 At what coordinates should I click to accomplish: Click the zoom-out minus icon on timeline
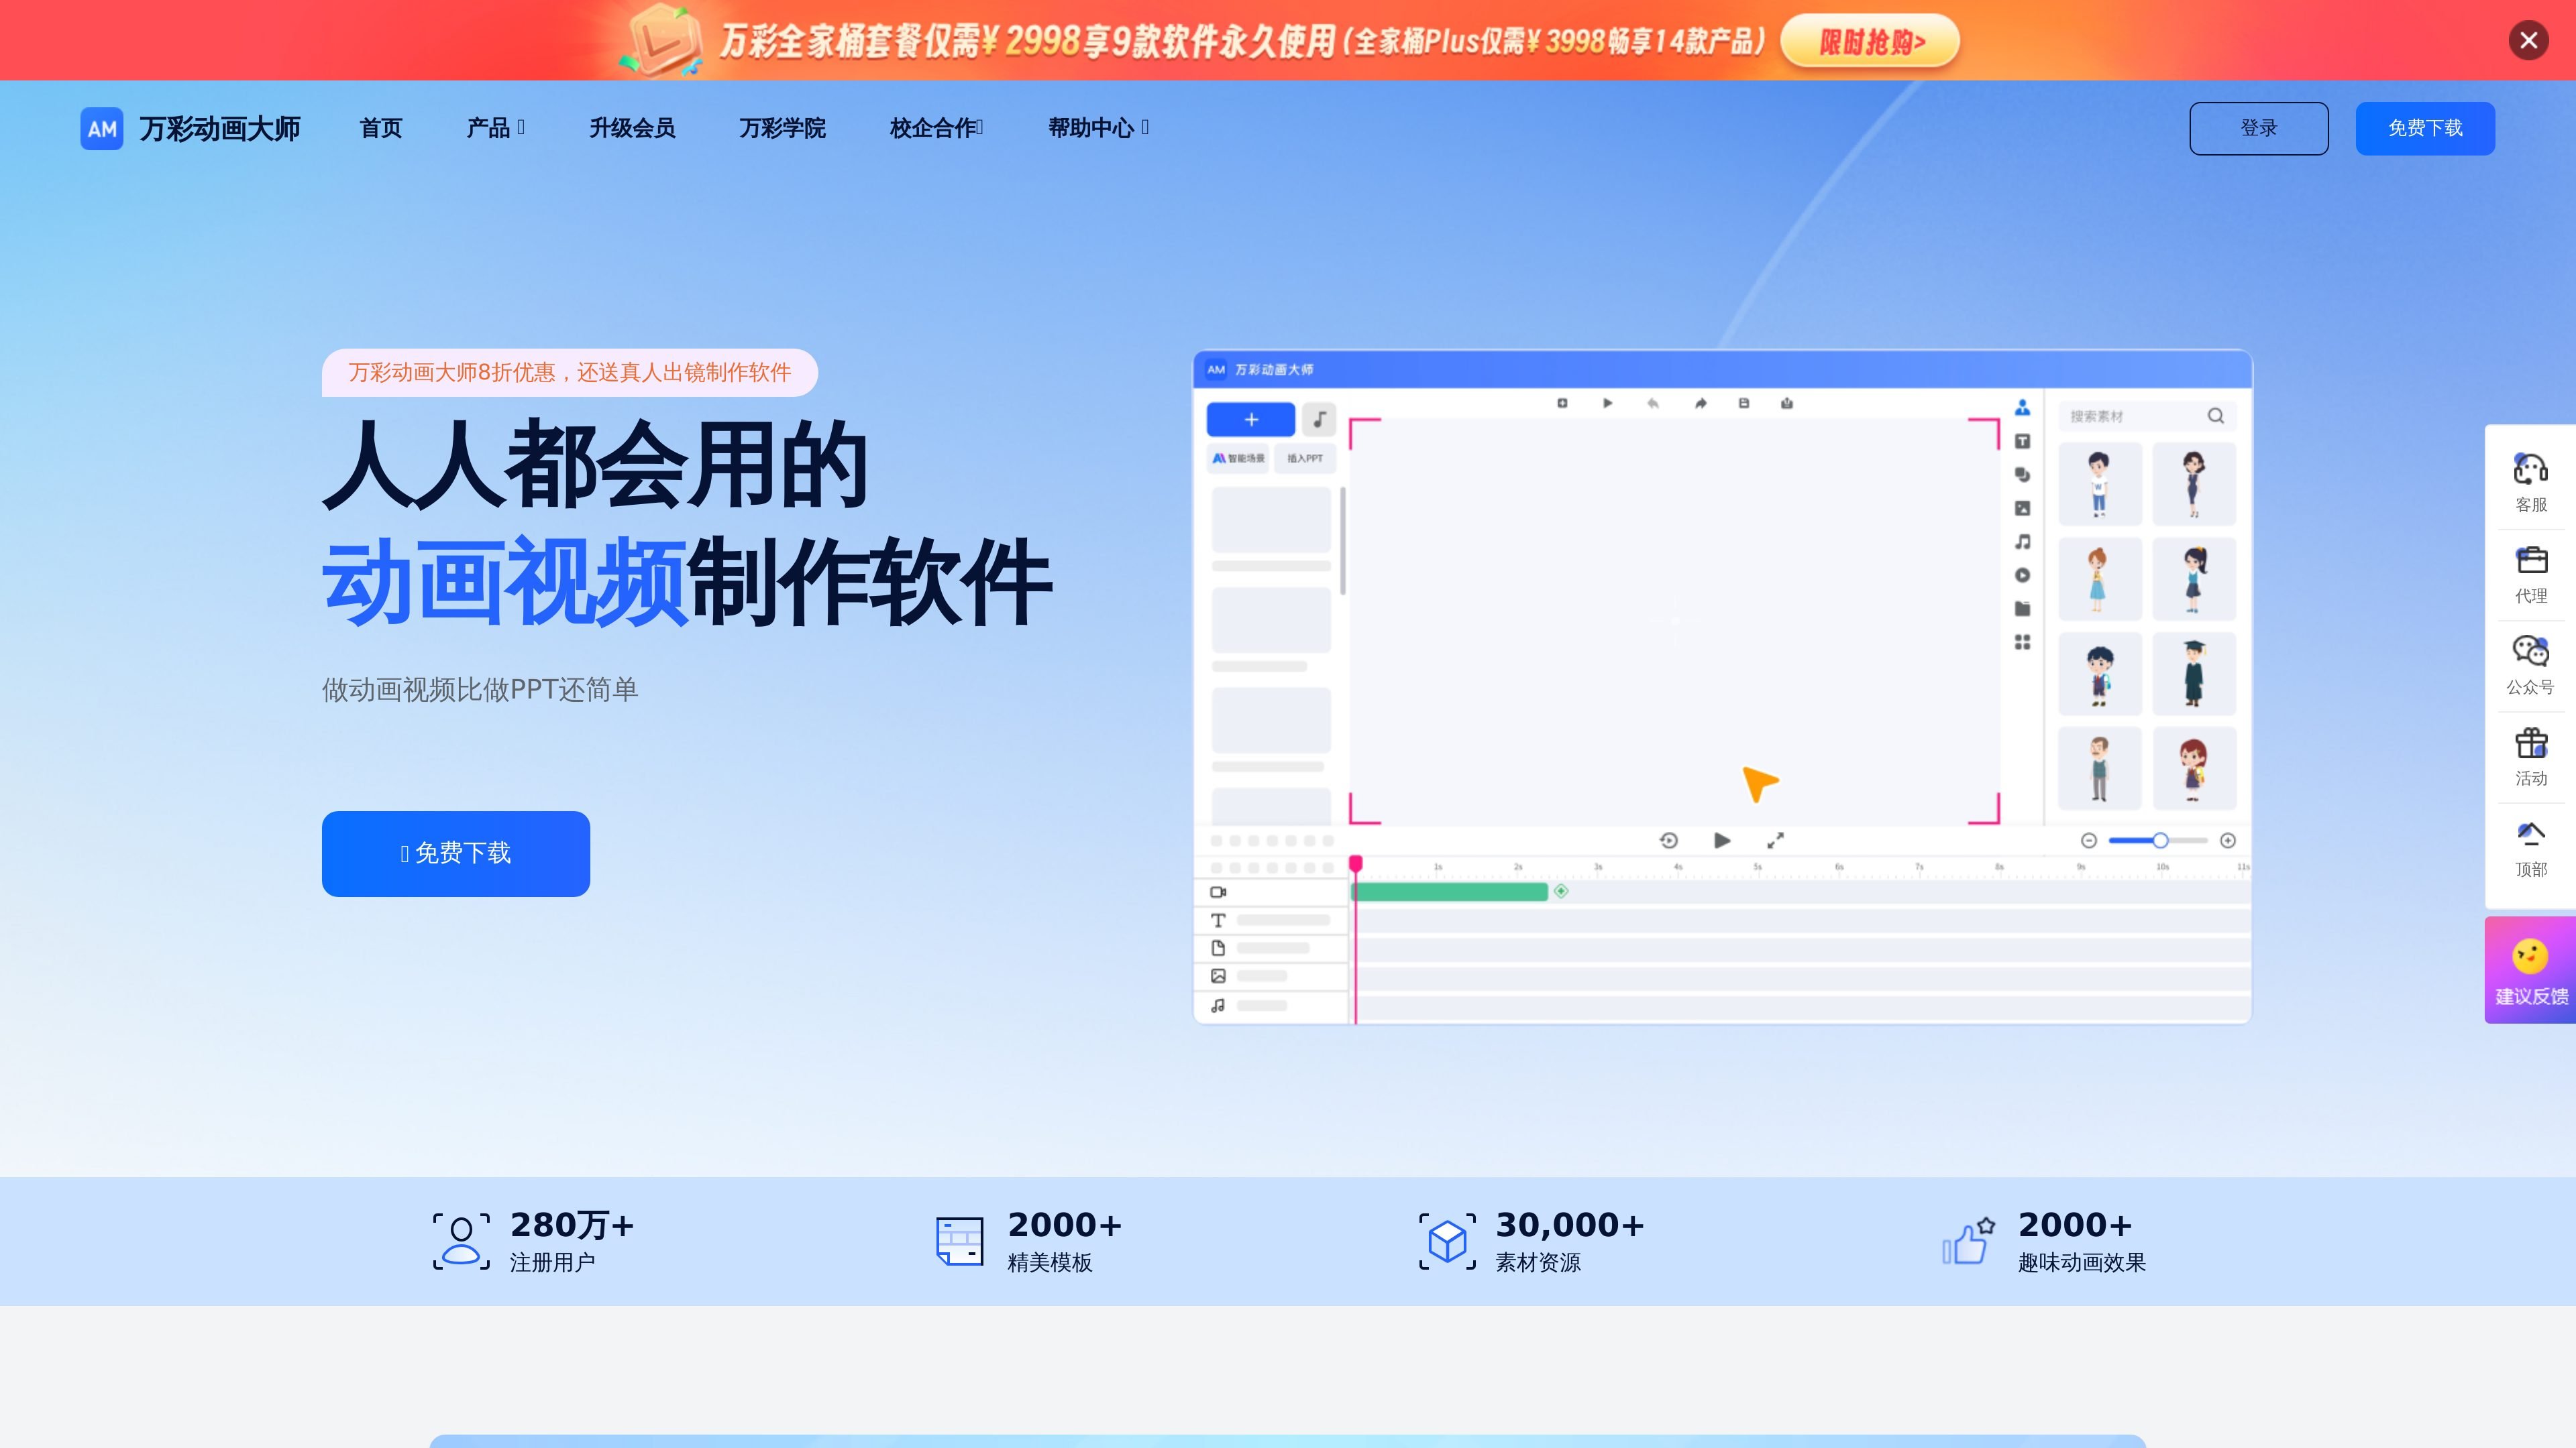(x=2089, y=841)
